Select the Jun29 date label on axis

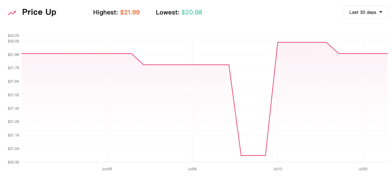click(107, 169)
